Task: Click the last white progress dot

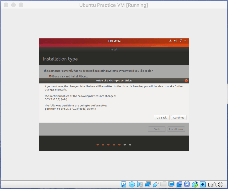Action: 130,145
